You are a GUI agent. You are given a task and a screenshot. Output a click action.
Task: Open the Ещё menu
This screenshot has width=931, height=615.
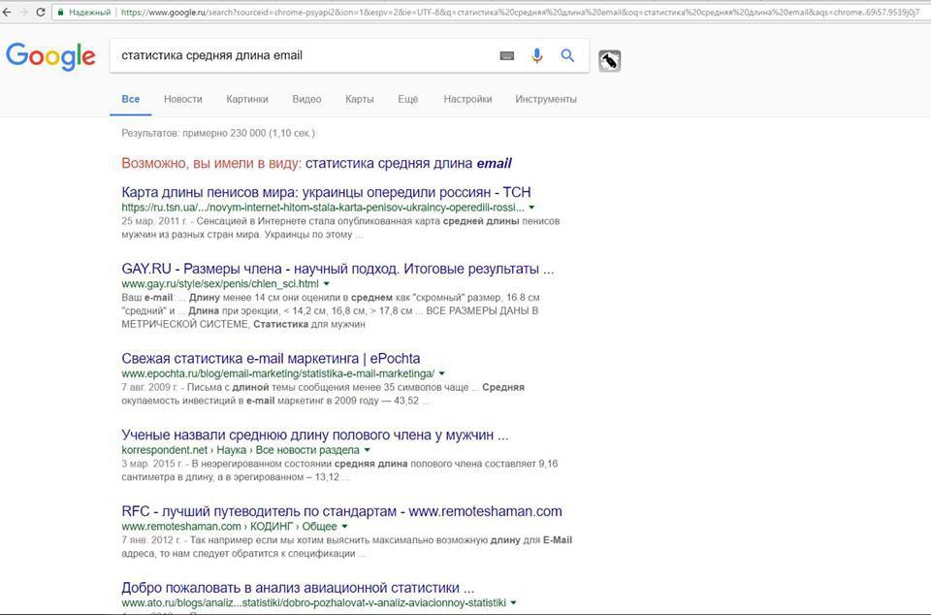[408, 99]
